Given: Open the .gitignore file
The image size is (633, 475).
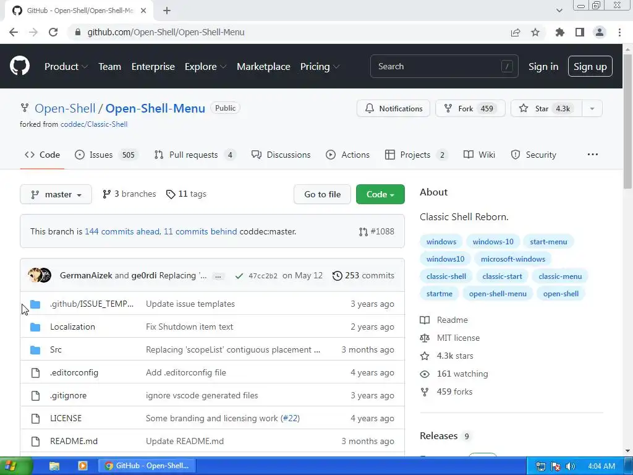Looking at the screenshot, I should (68, 395).
